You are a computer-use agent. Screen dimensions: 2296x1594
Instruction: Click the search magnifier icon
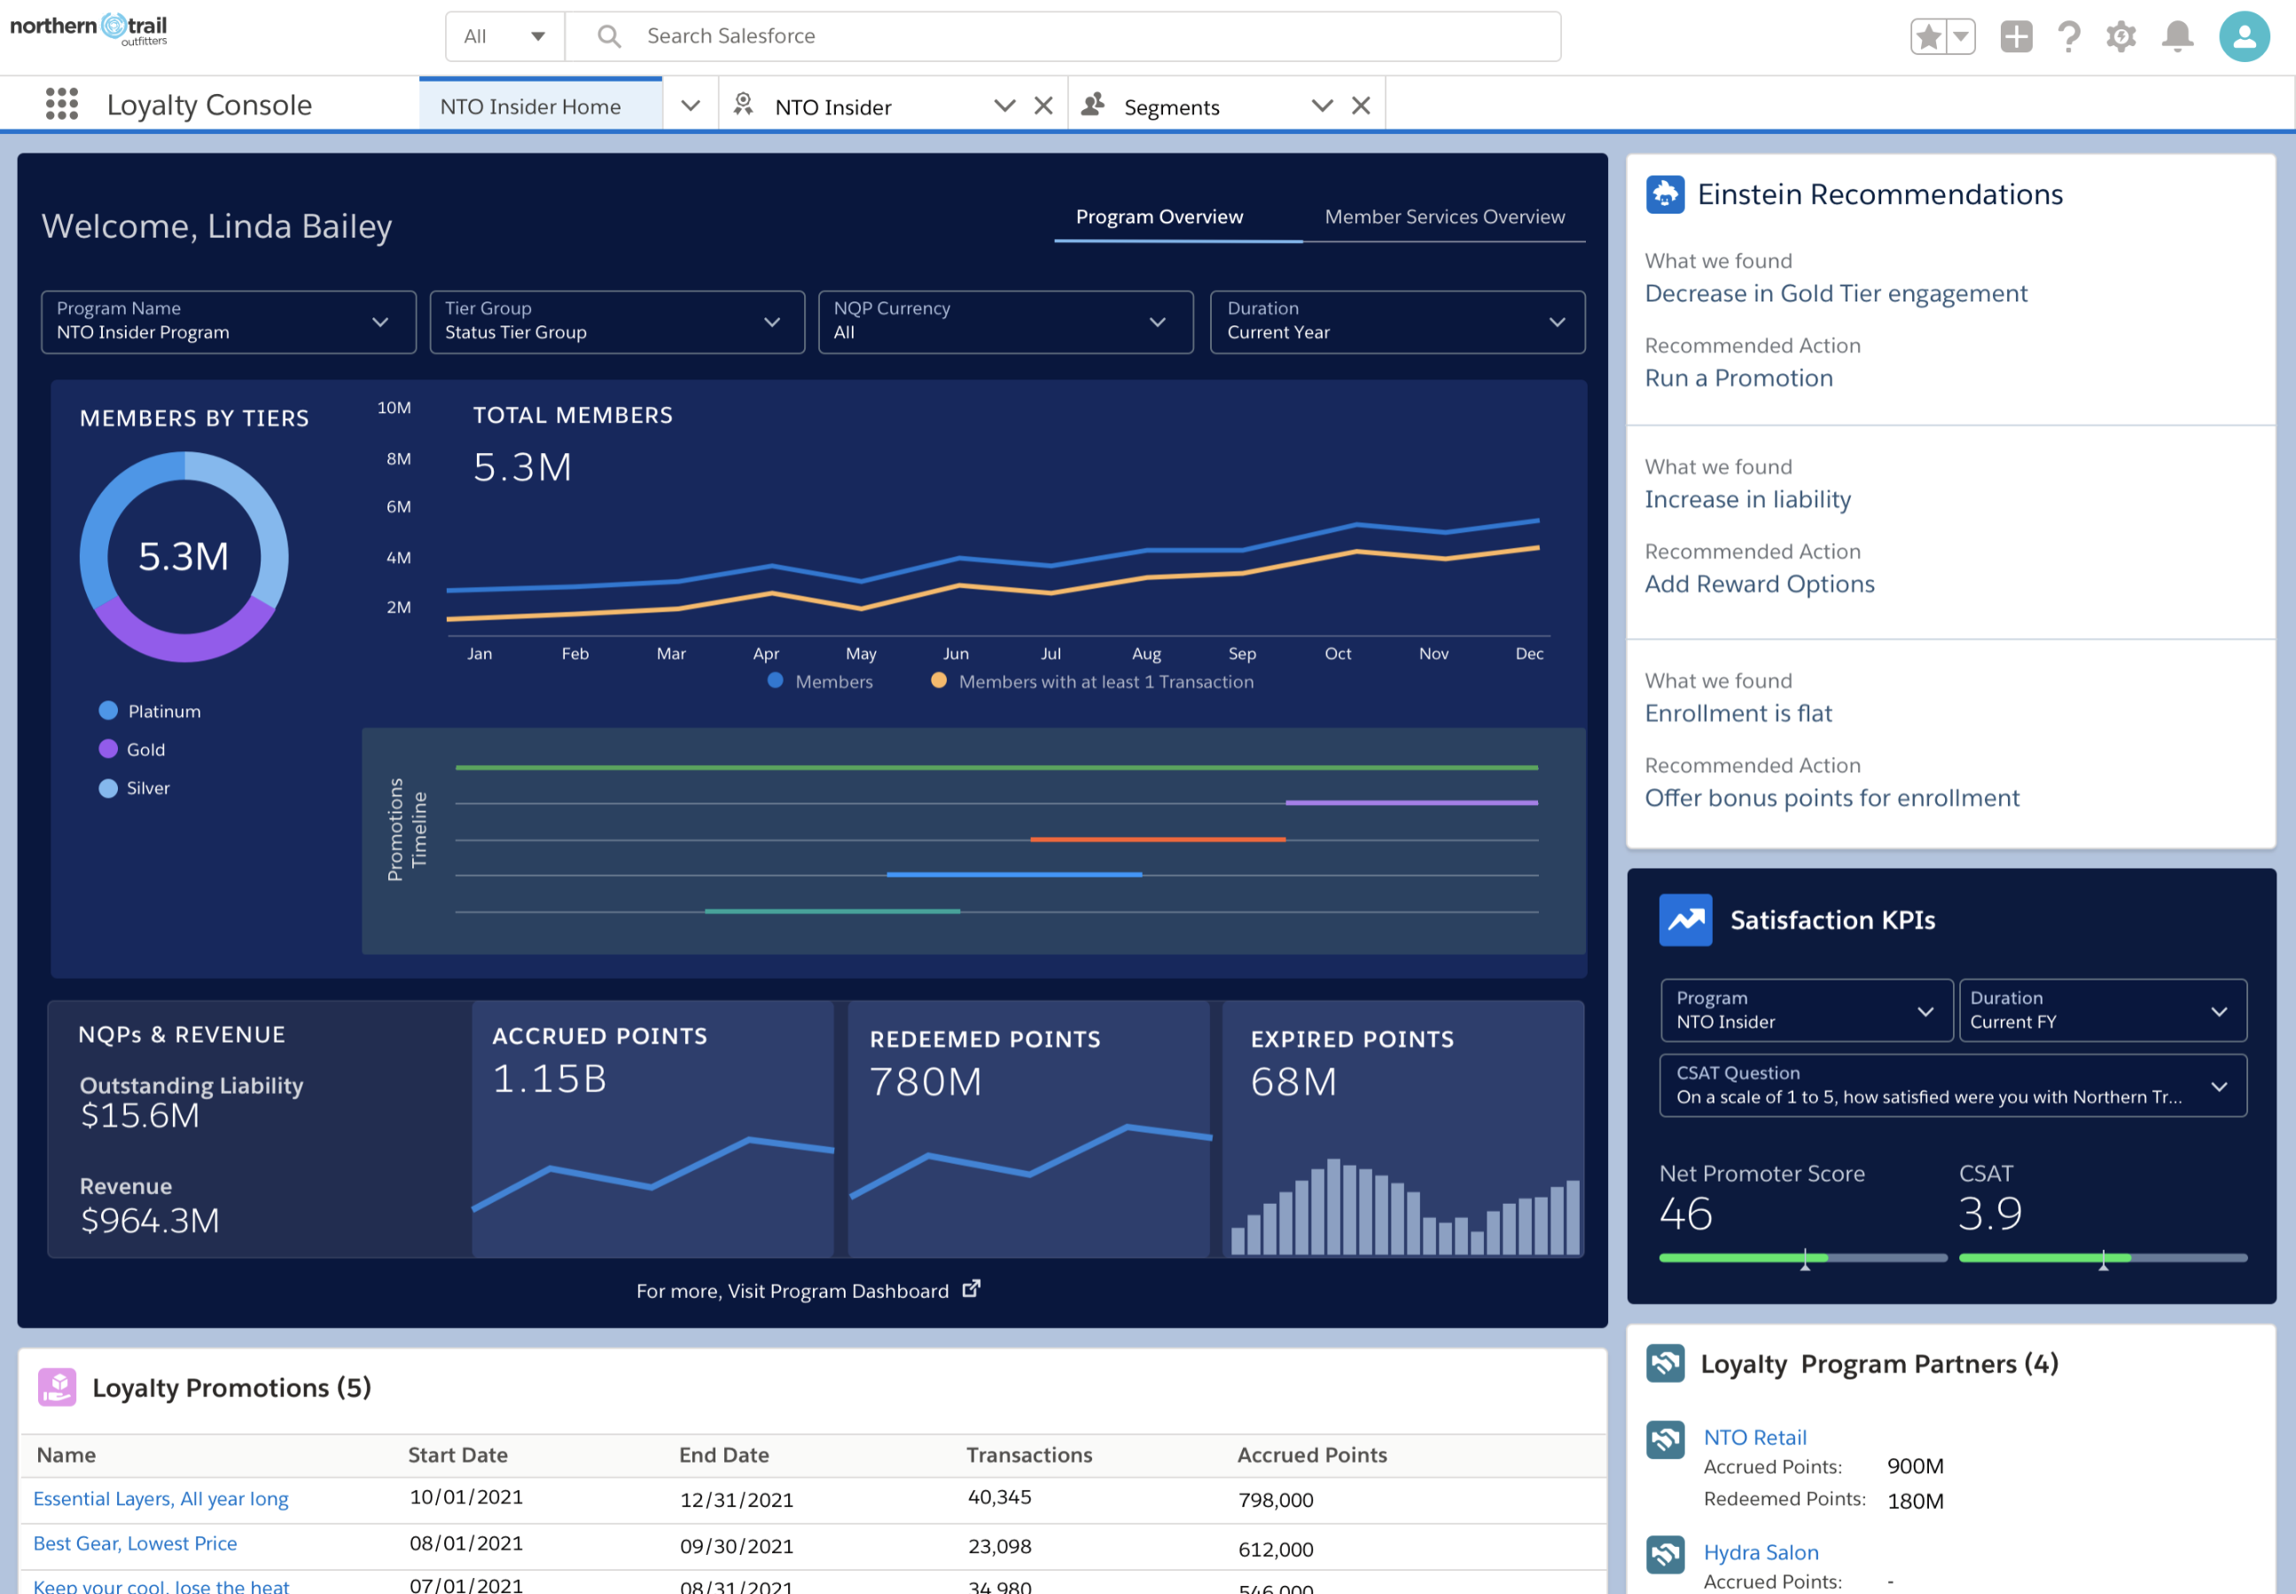click(x=608, y=37)
